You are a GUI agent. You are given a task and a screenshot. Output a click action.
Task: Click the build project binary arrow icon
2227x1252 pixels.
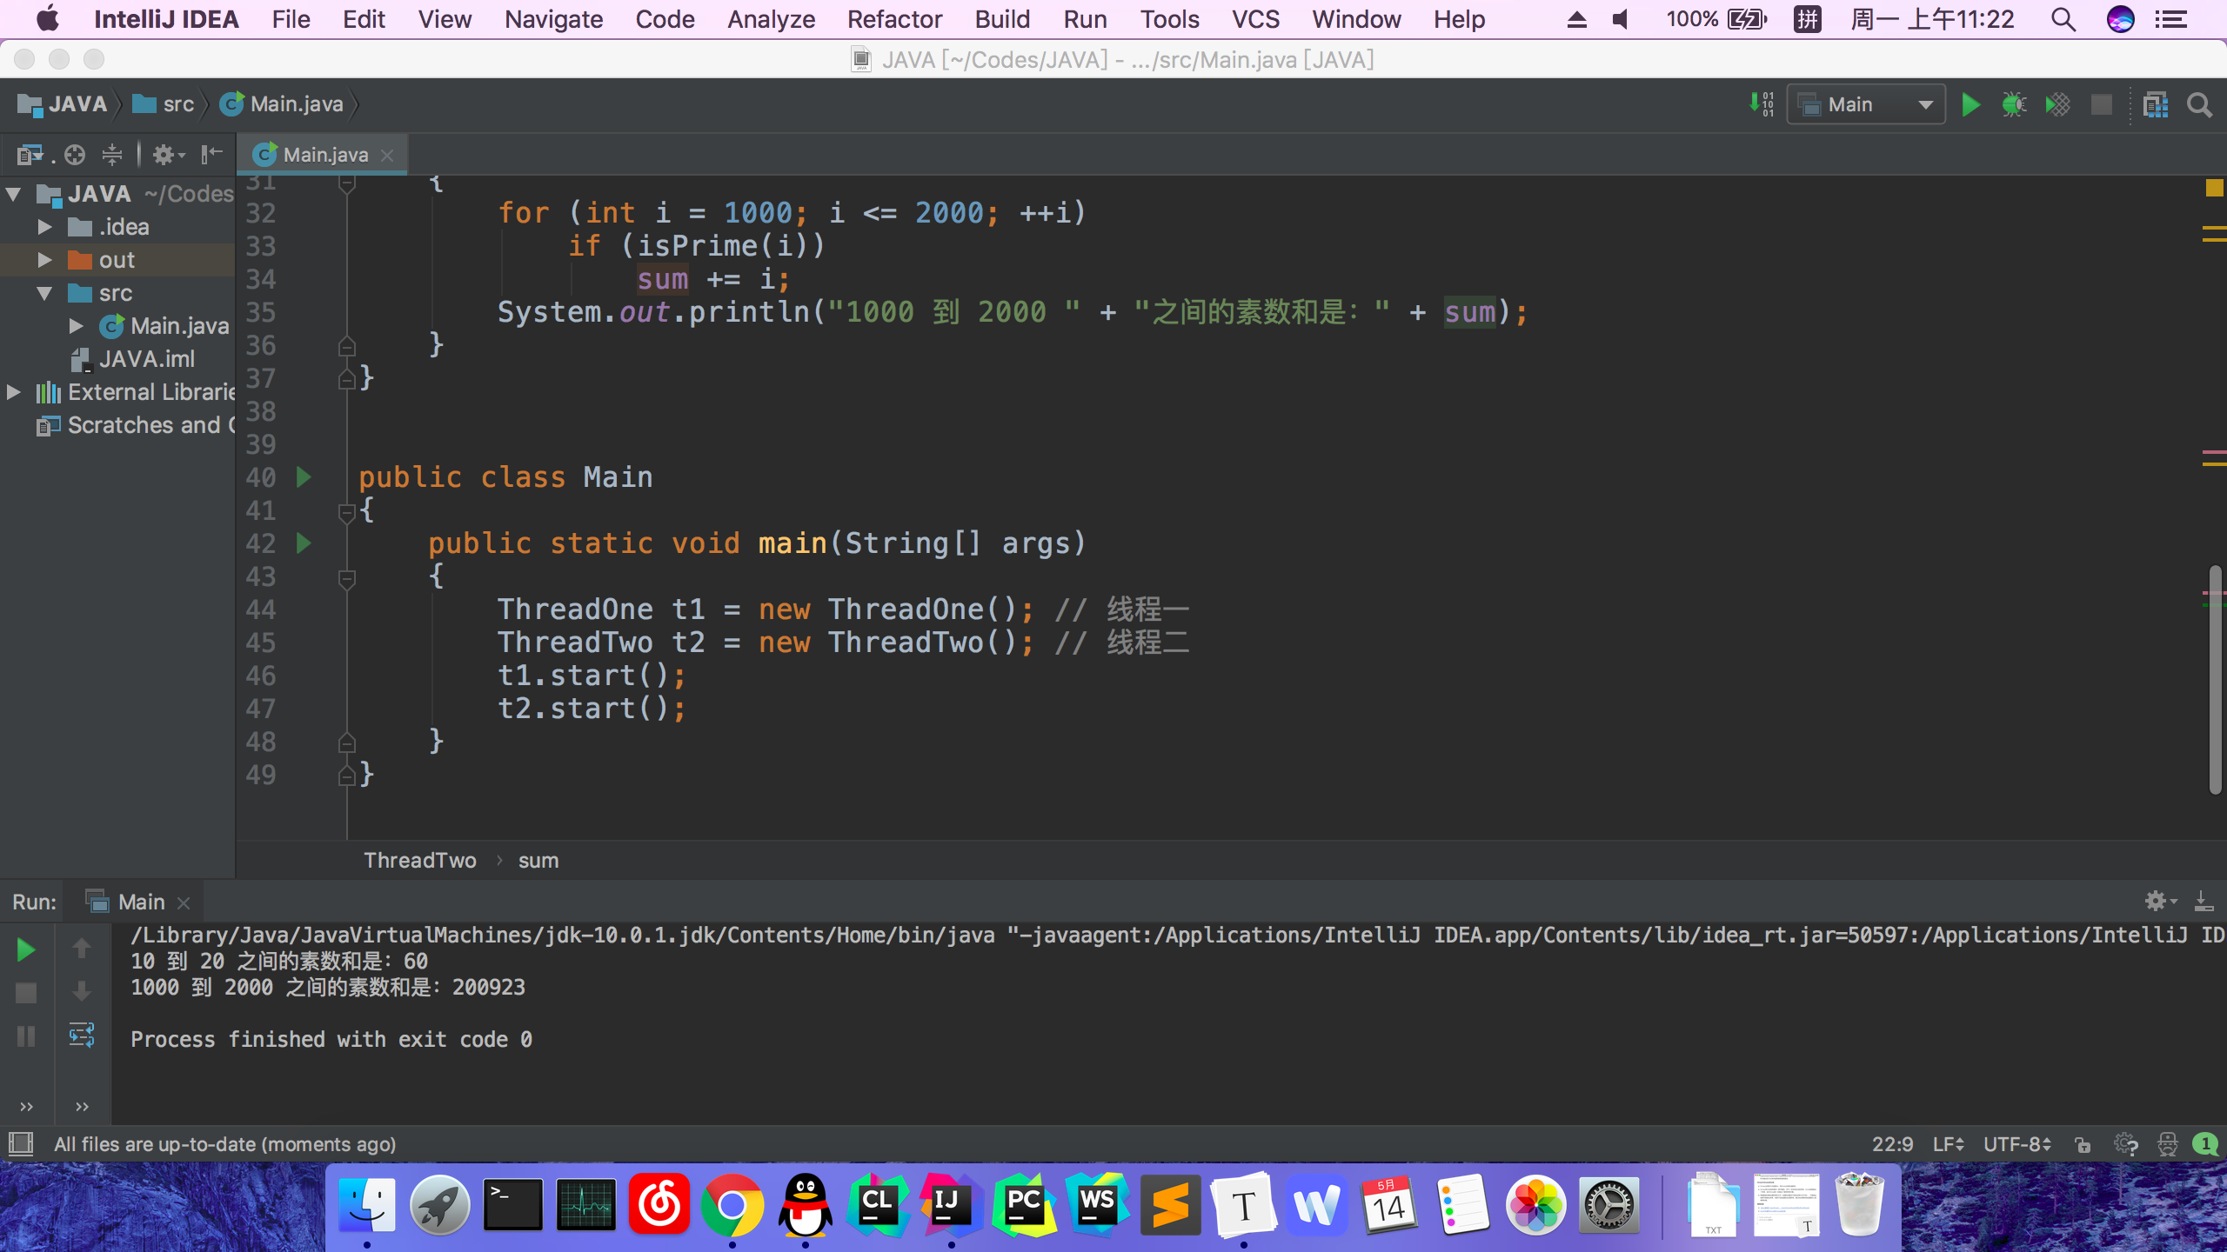click(x=1762, y=105)
